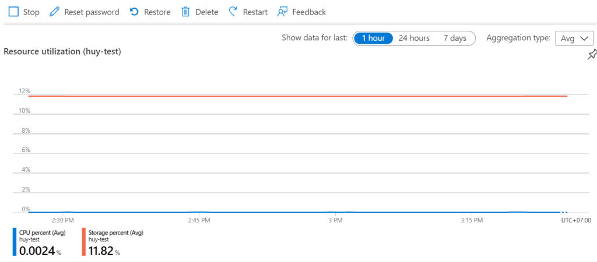
Task: Expand the dropdown chevron beside Avg
Action: tap(584, 38)
